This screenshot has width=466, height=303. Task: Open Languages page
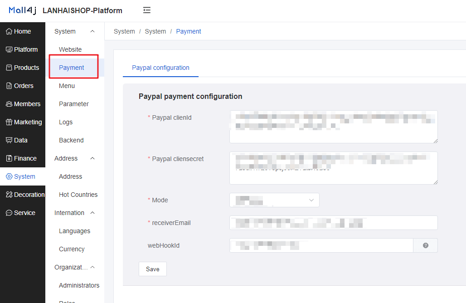click(x=75, y=231)
